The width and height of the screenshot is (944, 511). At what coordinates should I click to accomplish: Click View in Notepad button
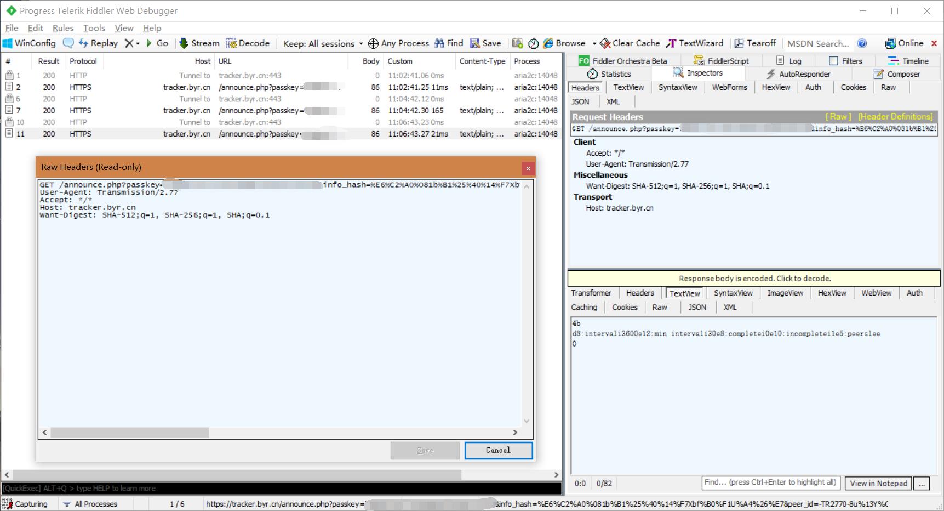(879, 483)
